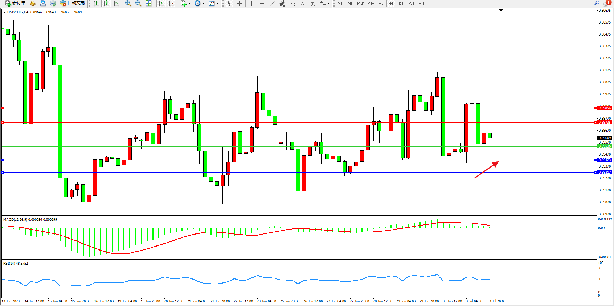Zoom in on the chart
This screenshot has height=306, width=614.
[x=128, y=3]
